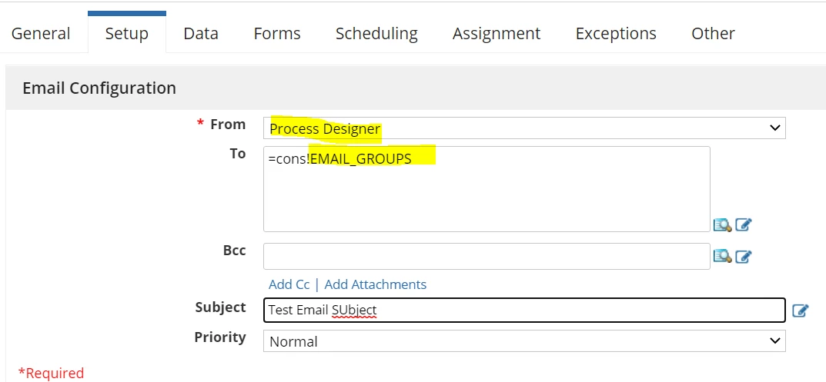This screenshot has height=382, width=826.
Task: Click the Add Attachments link
Action: (376, 284)
